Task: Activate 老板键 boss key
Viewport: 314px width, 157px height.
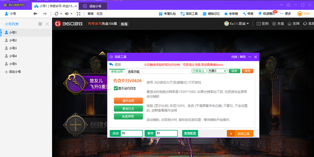Action: (231, 14)
